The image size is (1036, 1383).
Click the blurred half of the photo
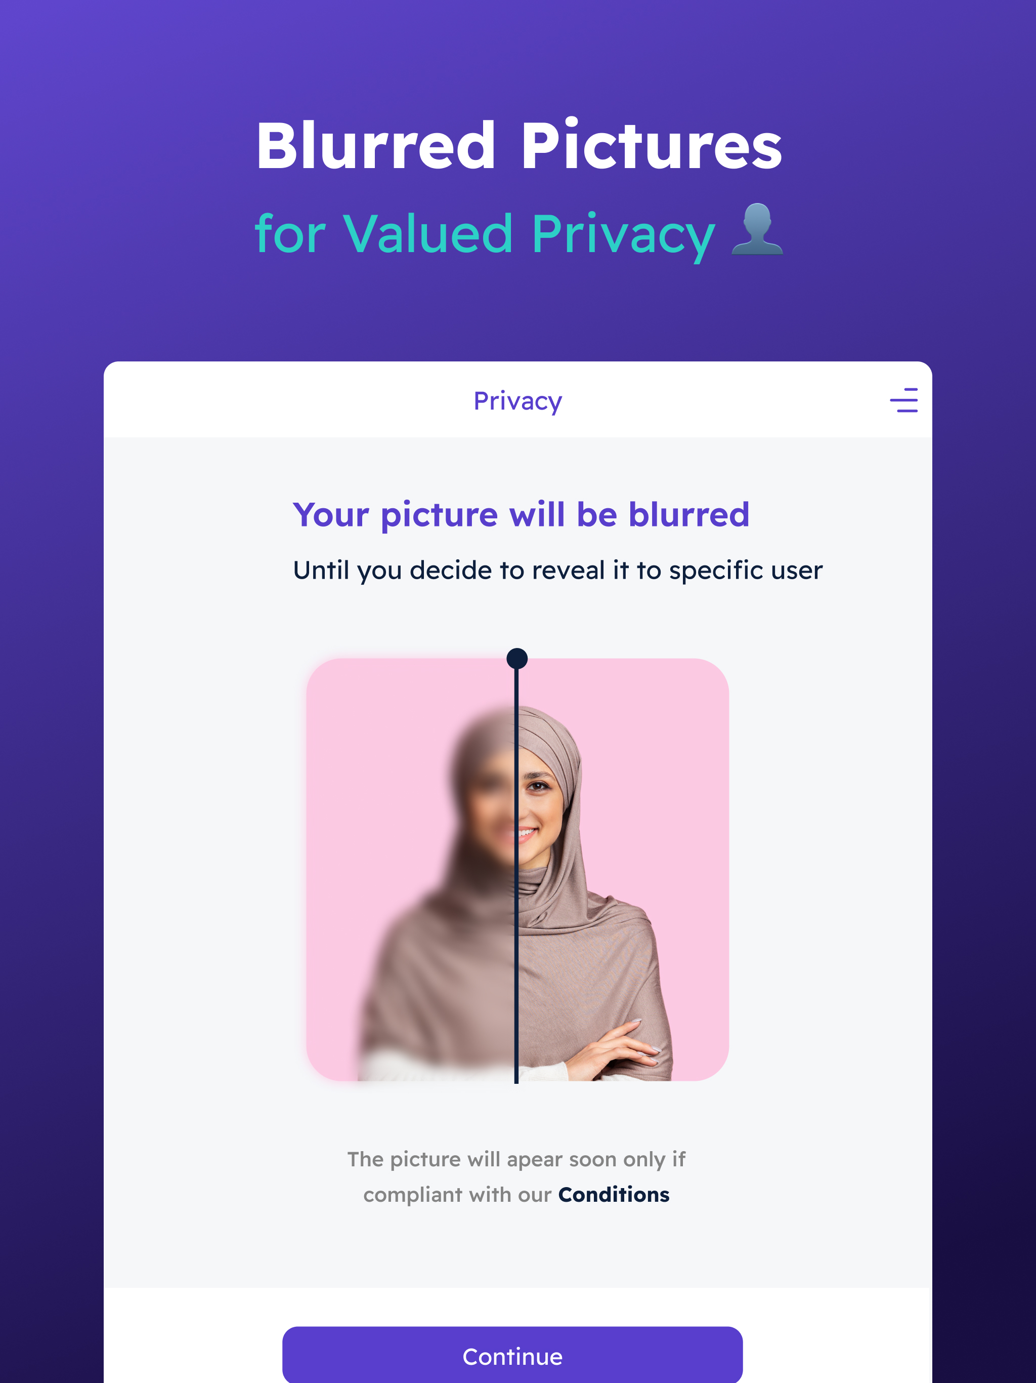[x=411, y=870]
